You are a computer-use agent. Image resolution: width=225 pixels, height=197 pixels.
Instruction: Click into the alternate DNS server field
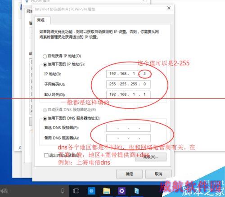128,138
